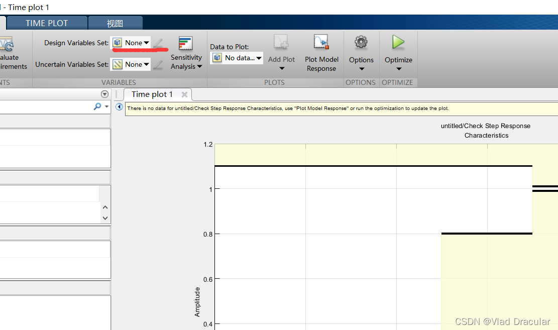Click the Add Plot icon
Viewport: 558px width, 330px height.
click(x=281, y=42)
